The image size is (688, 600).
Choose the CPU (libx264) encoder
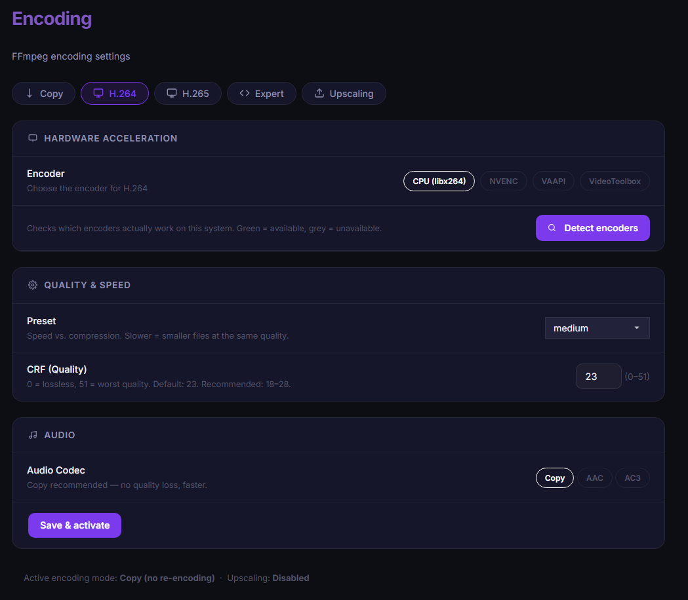coord(439,181)
